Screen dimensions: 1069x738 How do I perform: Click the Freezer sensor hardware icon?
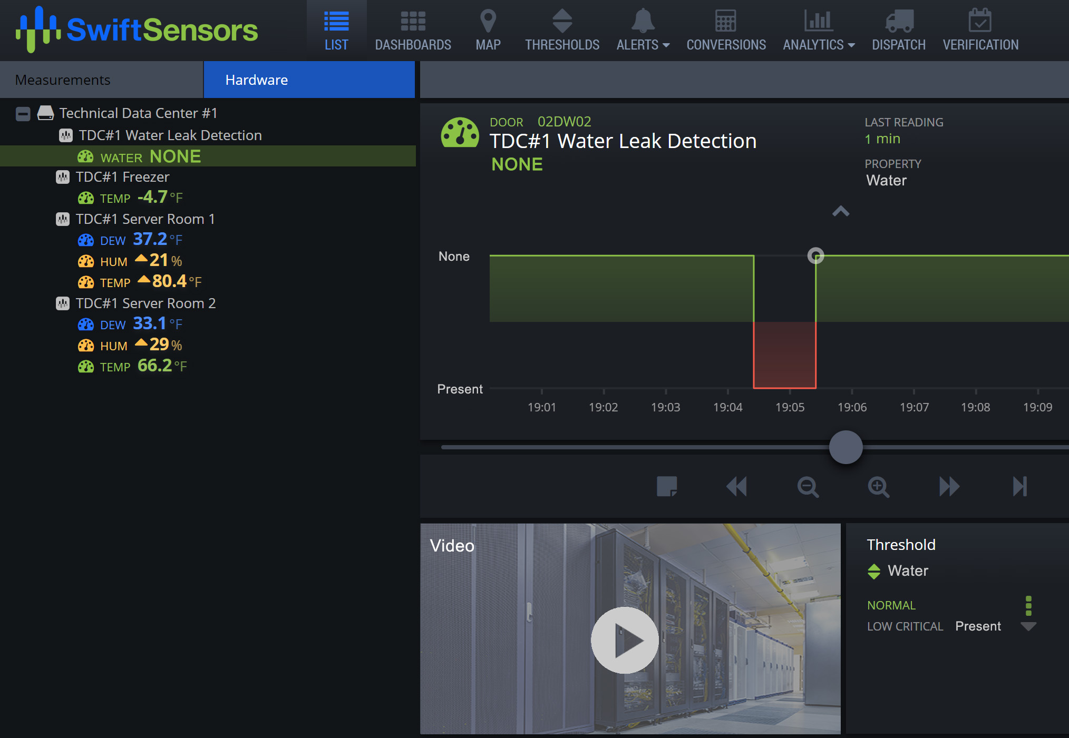tap(63, 177)
